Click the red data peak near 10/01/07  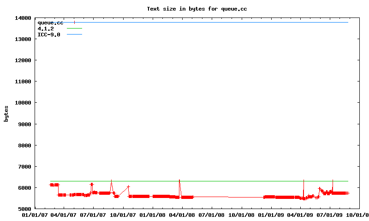coord(128,186)
